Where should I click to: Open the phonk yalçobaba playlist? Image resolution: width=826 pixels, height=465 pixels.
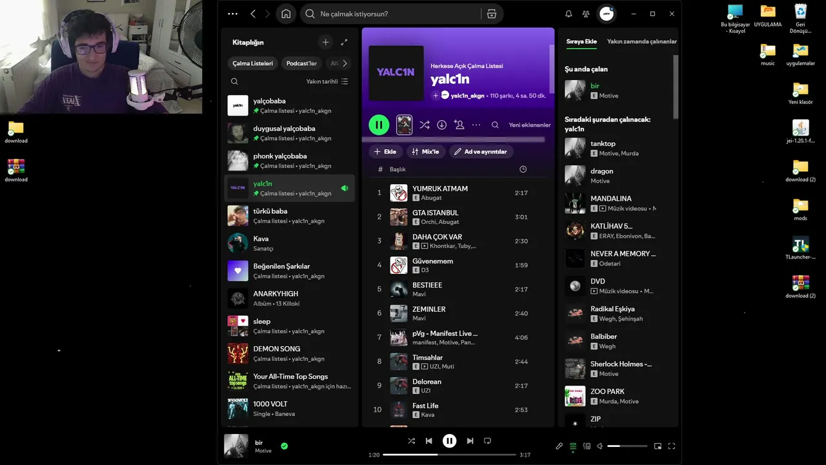[x=289, y=160]
